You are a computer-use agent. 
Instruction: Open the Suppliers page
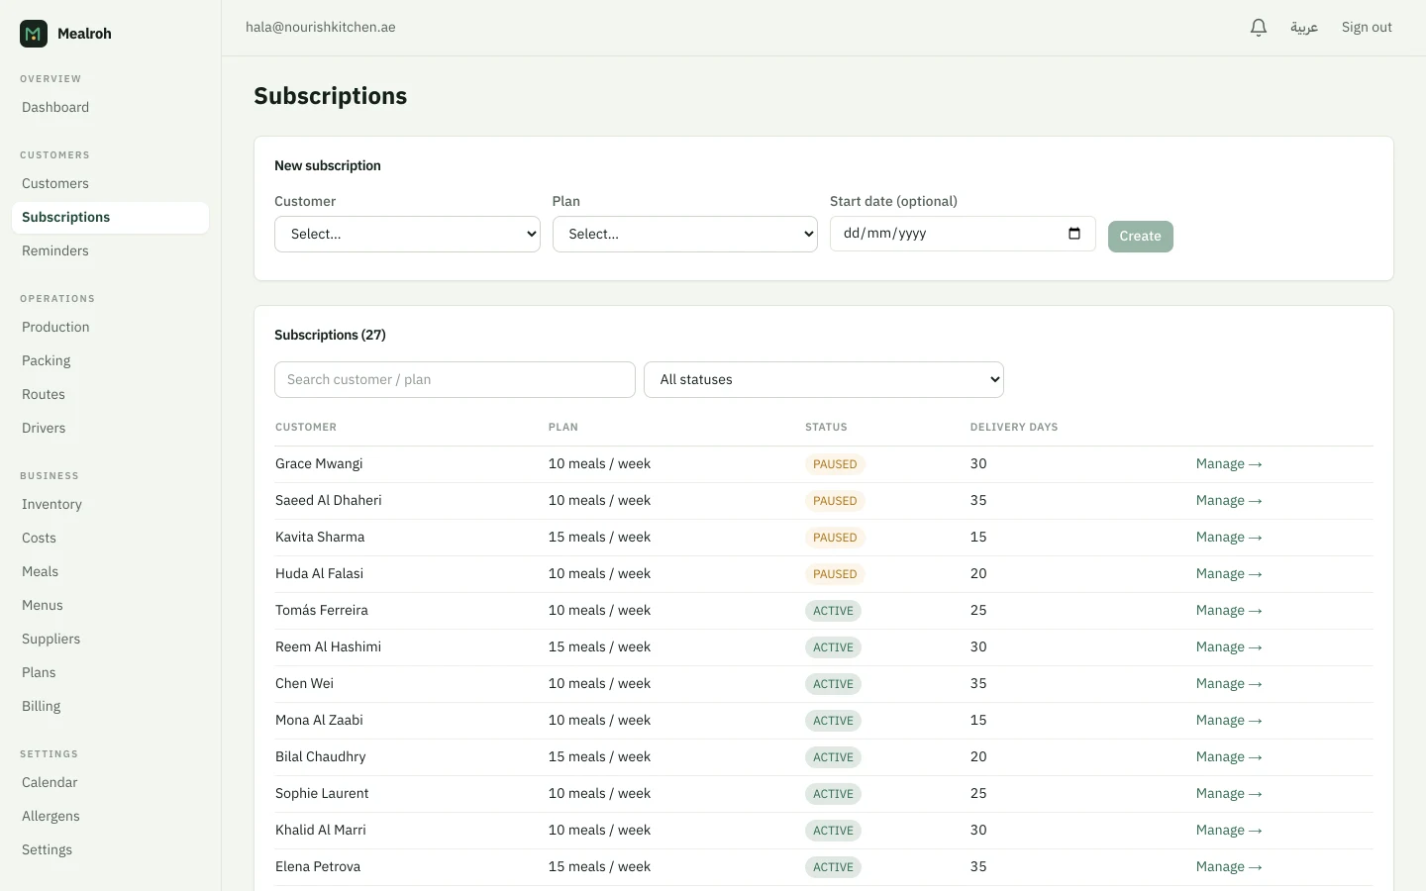51,639
